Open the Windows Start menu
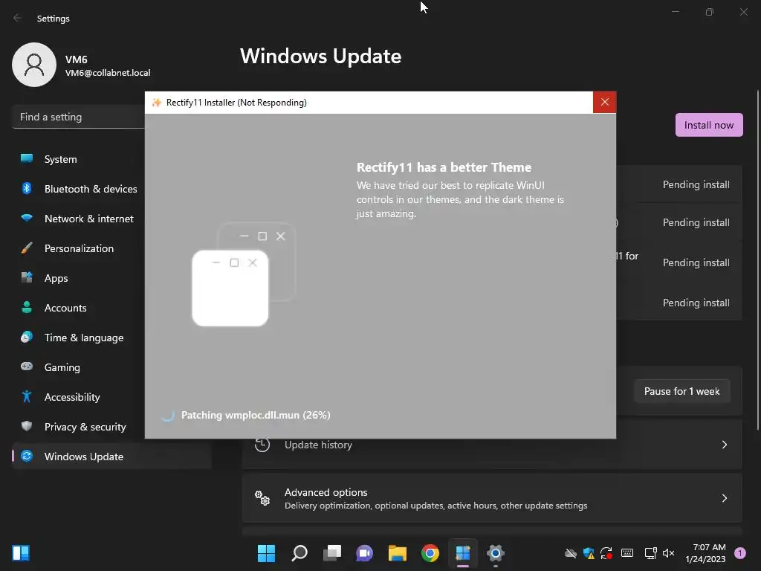 point(266,553)
